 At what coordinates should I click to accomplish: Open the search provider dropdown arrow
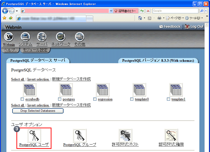tap(206, 11)
